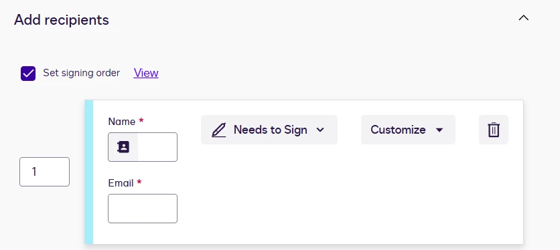Click the pen icon beside Needs to Sign

click(218, 130)
